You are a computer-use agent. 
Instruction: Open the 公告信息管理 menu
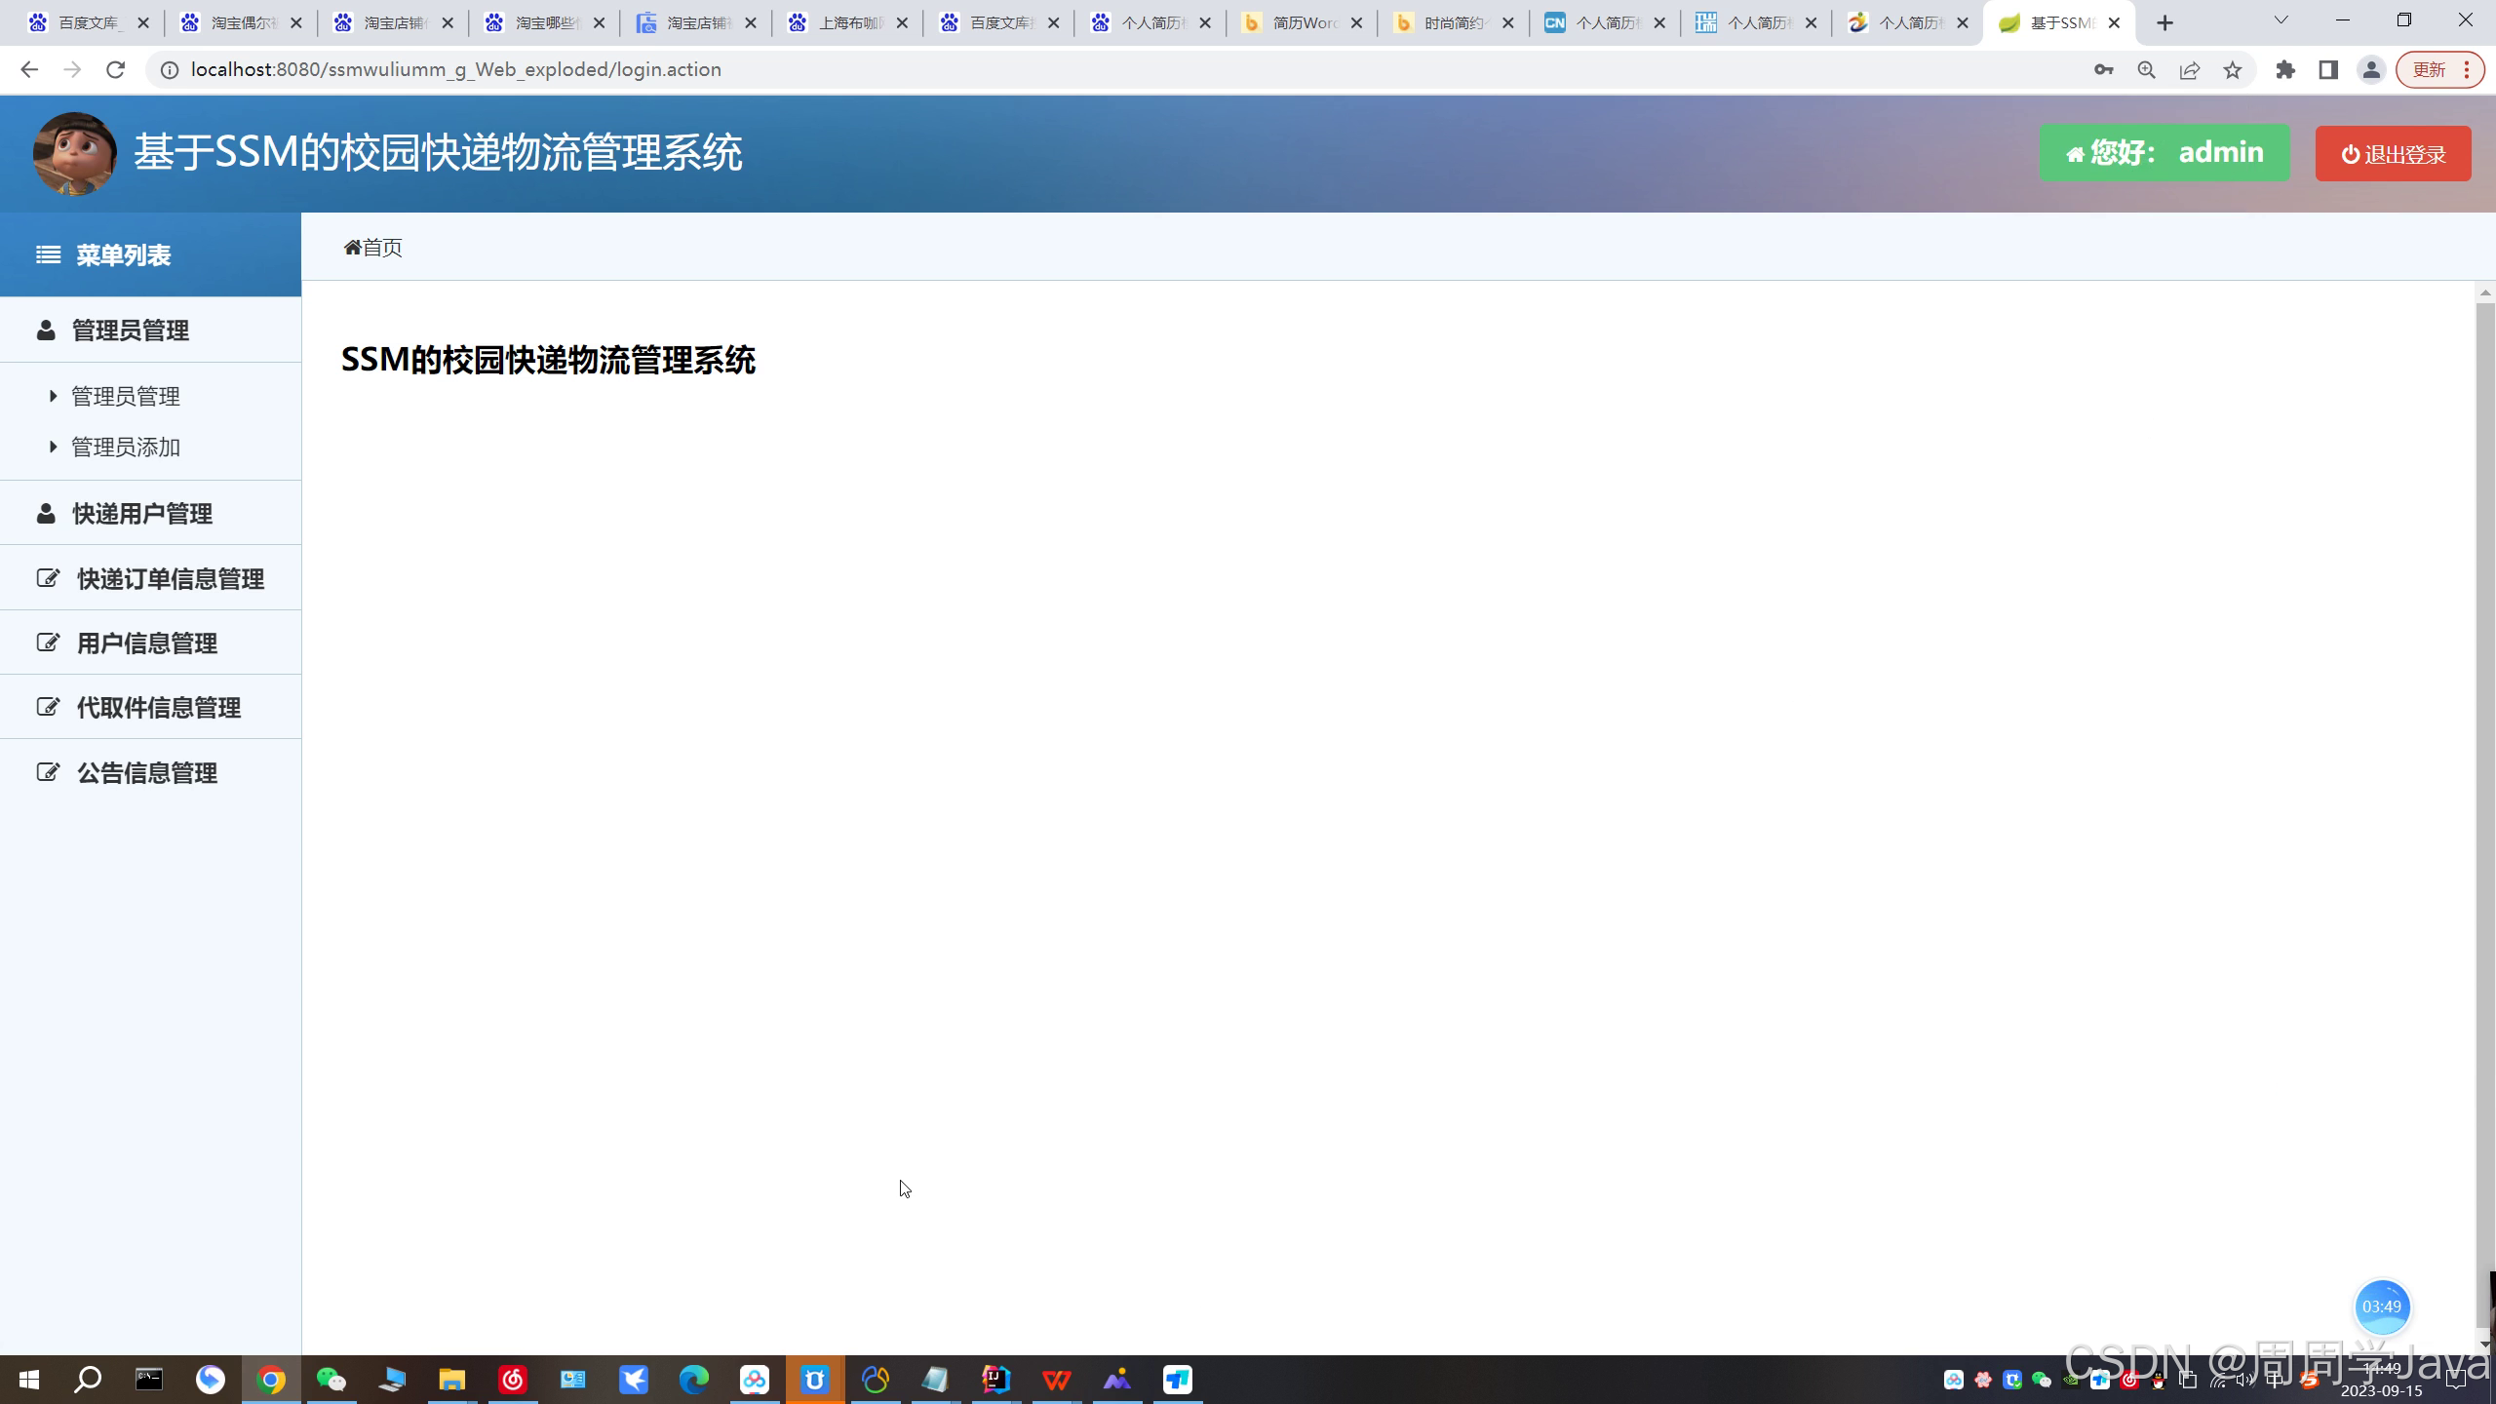point(146,773)
